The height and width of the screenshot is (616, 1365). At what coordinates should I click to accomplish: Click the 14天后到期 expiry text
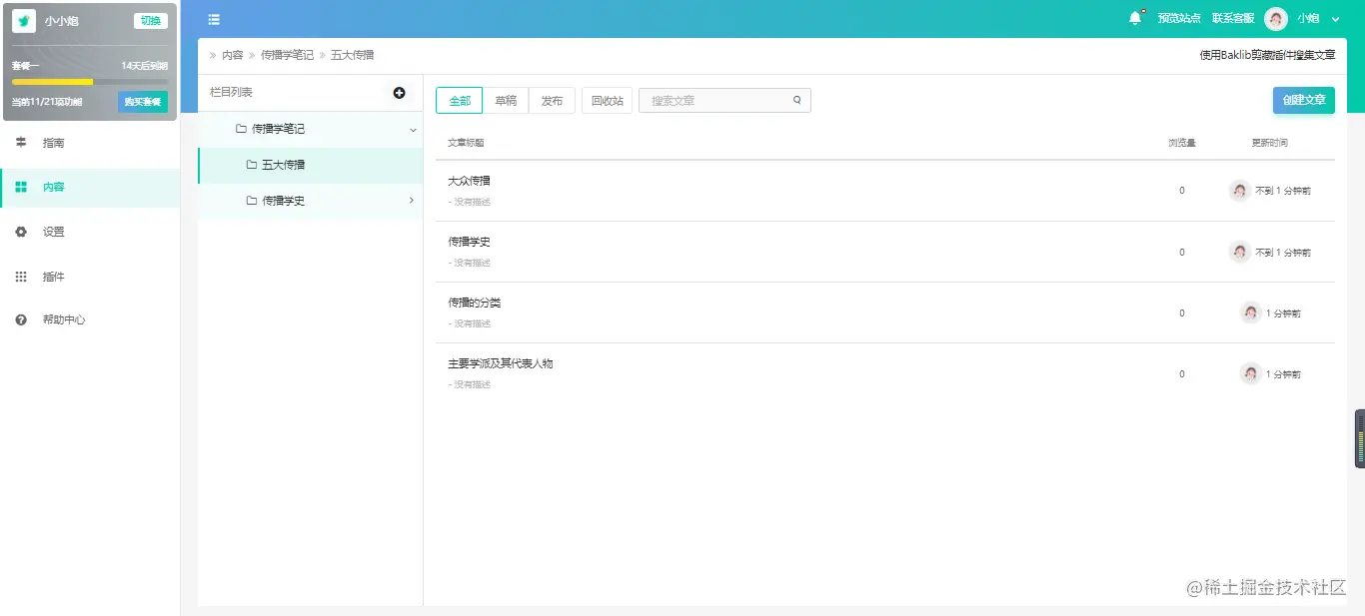tap(144, 66)
